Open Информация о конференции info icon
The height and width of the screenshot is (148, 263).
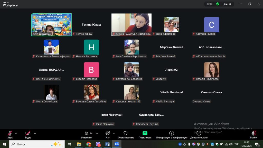[171, 133]
